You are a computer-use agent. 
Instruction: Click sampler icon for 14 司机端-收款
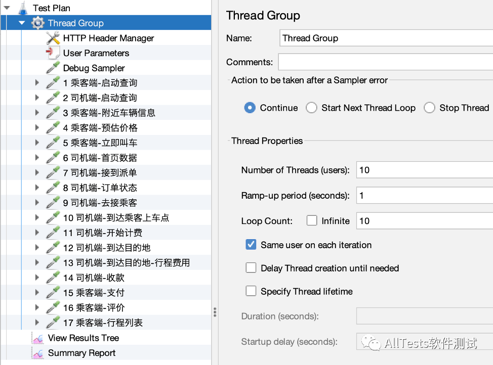coord(53,278)
